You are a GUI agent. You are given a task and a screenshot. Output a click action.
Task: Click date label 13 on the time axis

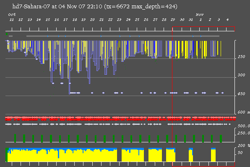pos(30,20)
